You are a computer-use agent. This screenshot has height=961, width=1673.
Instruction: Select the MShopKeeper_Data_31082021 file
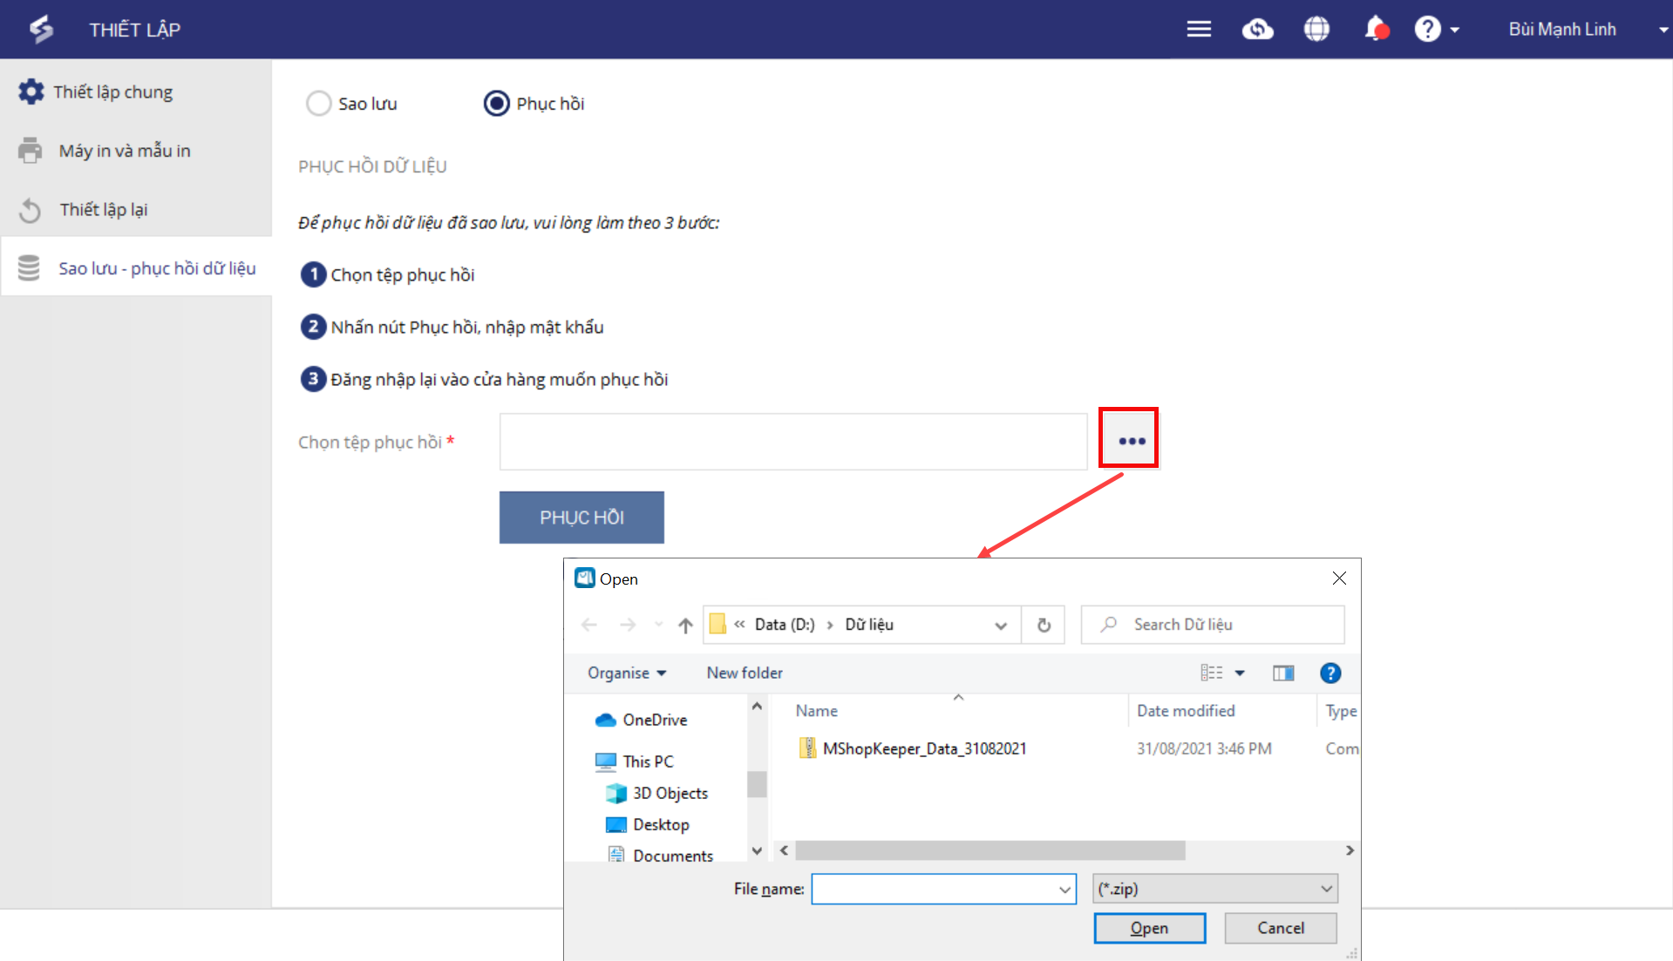coord(923,748)
